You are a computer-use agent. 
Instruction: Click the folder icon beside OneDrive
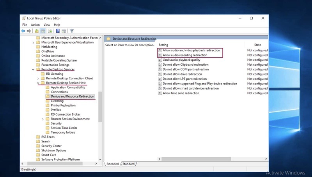(38, 51)
